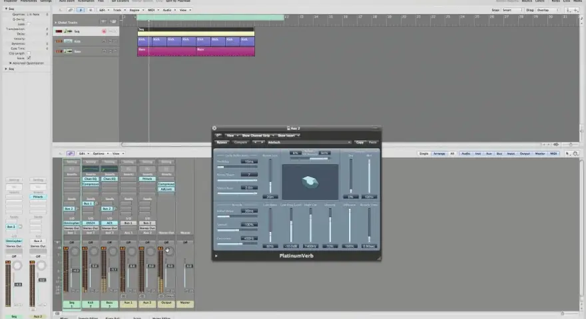Toggle the link icon in the arrange toolbar
Image resolution: width=586 pixels, height=319 pixels.
pos(71,10)
